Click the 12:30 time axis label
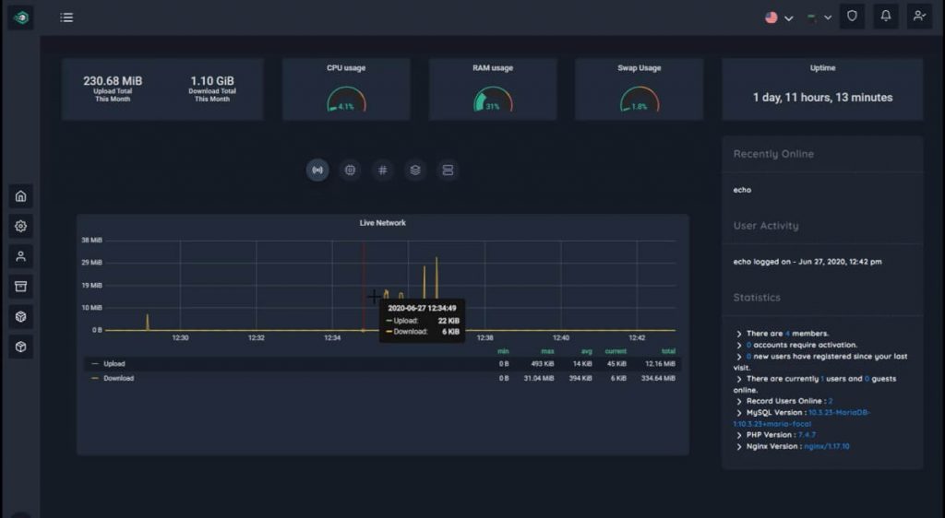The height and width of the screenshot is (518, 945). [180, 338]
